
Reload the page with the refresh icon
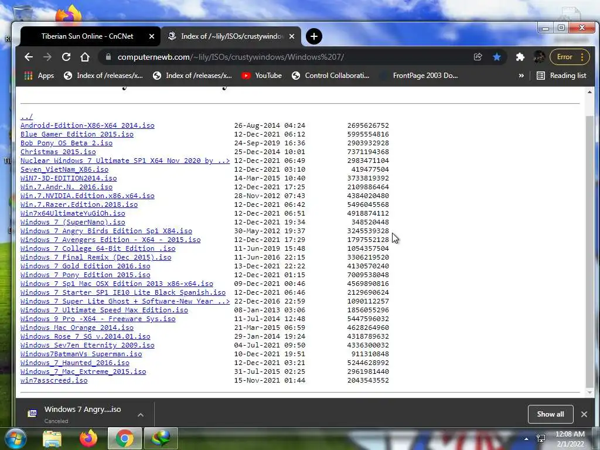coord(66,57)
